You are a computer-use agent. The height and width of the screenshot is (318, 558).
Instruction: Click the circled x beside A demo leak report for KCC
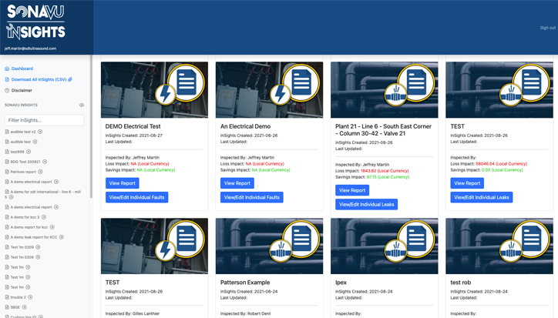(x=61, y=237)
